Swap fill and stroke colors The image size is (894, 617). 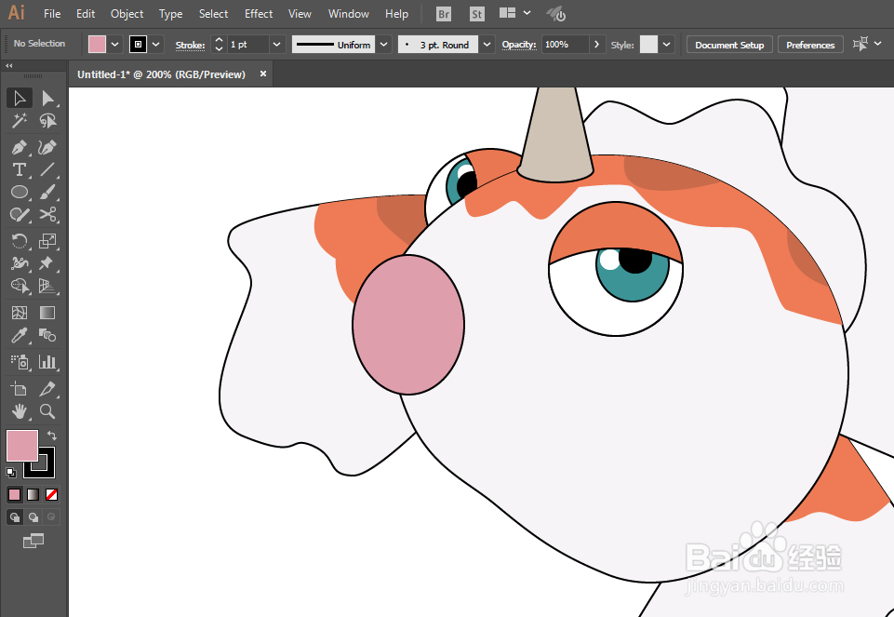click(x=52, y=436)
